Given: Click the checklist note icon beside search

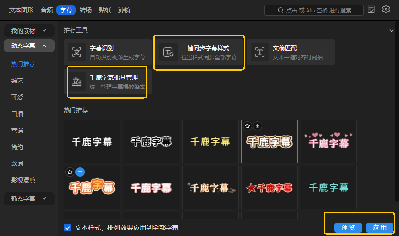Looking at the screenshot, I should [371, 9].
